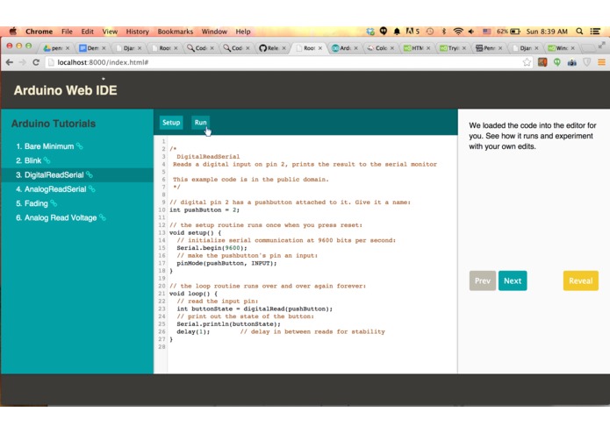The image size is (610, 433).
Task: Open the Blink tutorial
Action: pyautogui.click(x=32, y=160)
